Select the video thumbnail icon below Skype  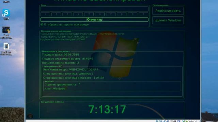tap(6, 30)
